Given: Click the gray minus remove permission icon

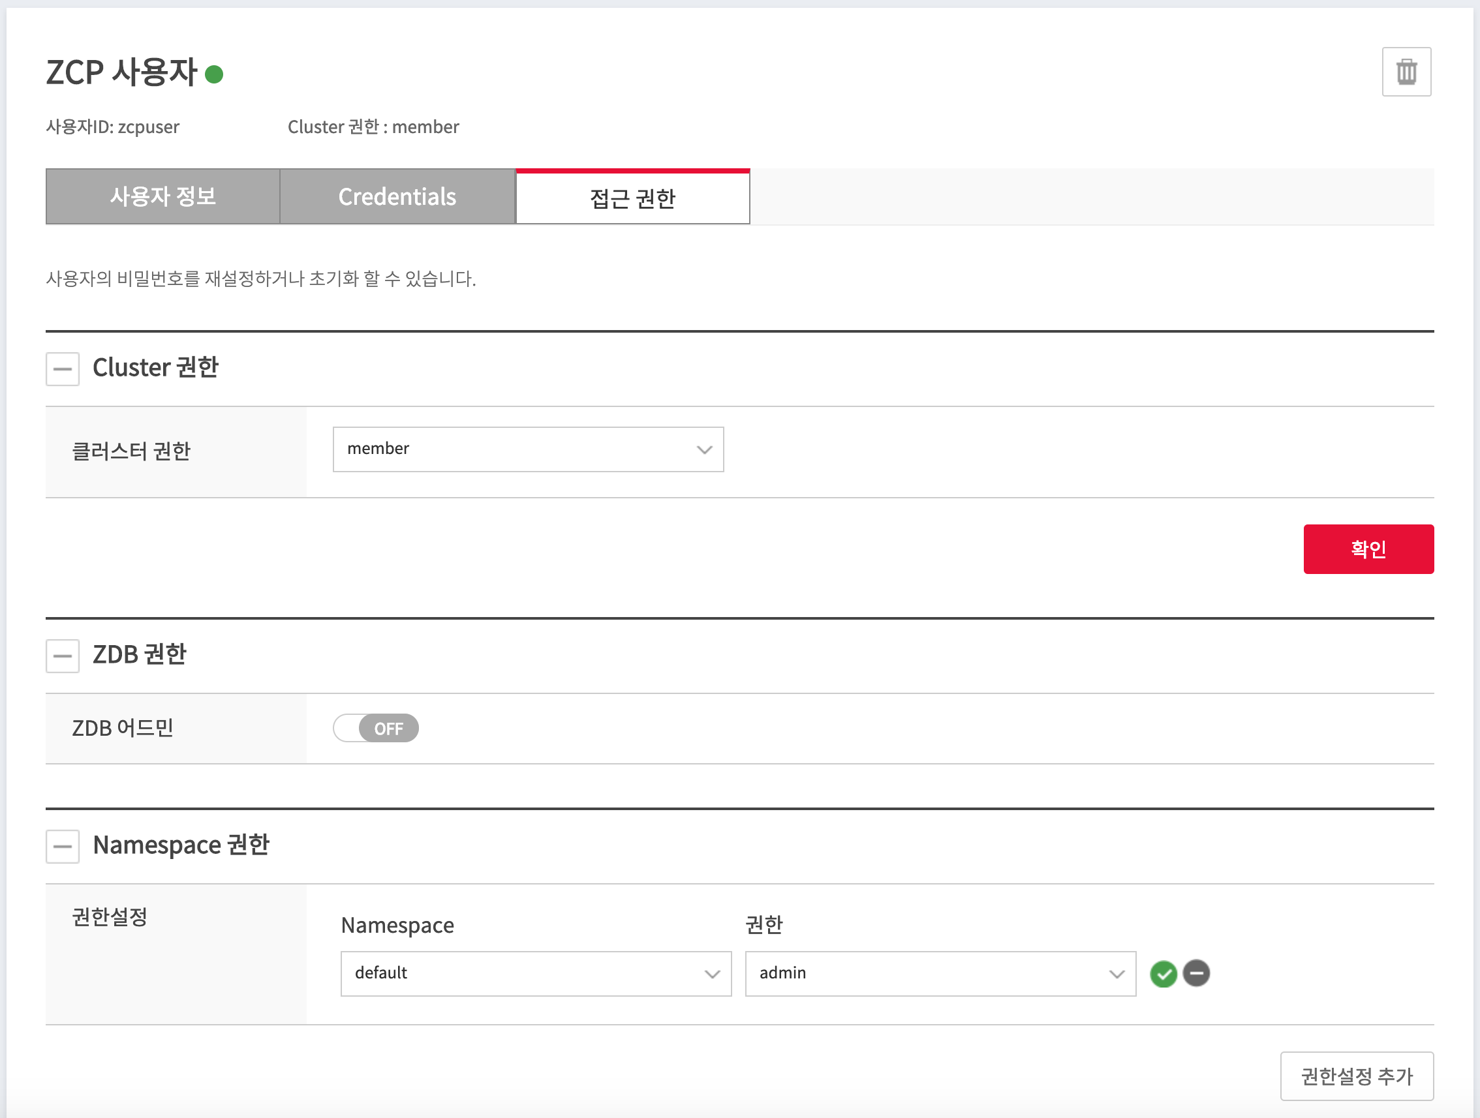Looking at the screenshot, I should pos(1195,974).
